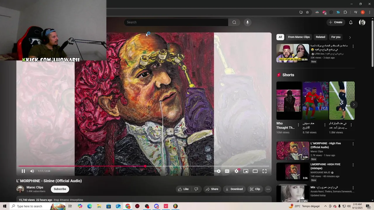This screenshot has height=210, width=374.
Task: Open the Mix playlist thumbnail
Action: click(x=292, y=194)
